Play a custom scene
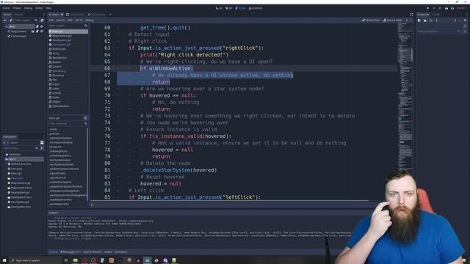Viewport: 470px width, 264px height. click(x=452, y=8)
